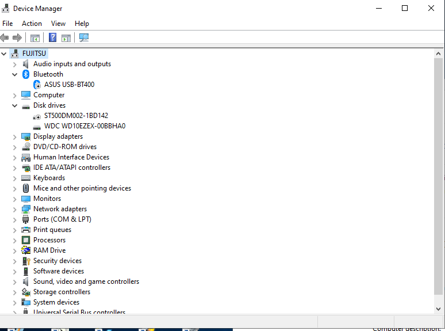Select the WDC WD10EZEX-00BBHA0 disk drive
Screen dimensions: 445x331
click(x=85, y=126)
